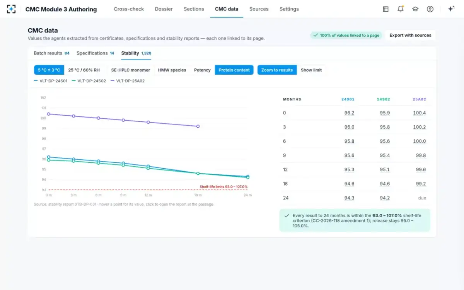Open the user account avatar icon

[430, 9]
